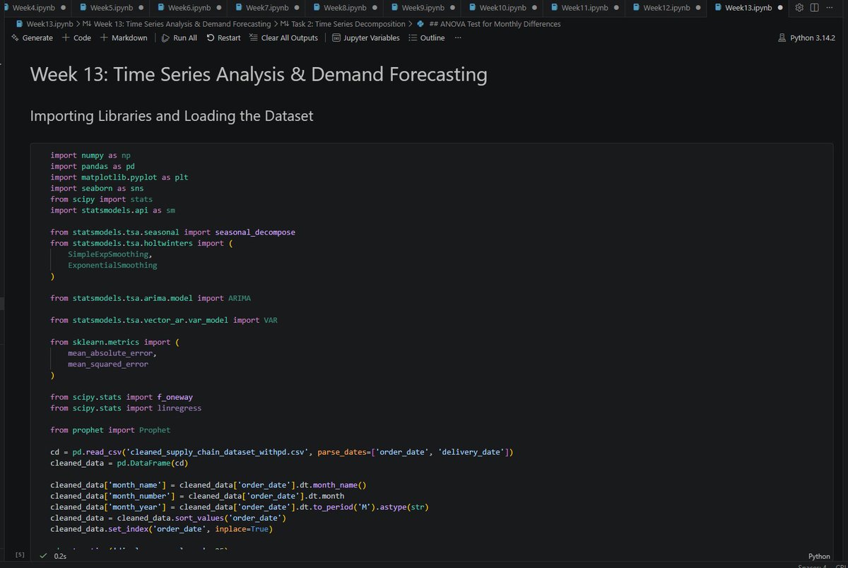Switch to the Week4.ipynb tab
848x568 pixels.
pos(34,8)
